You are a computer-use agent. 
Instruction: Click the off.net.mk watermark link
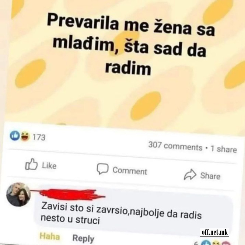click(214, 232)
